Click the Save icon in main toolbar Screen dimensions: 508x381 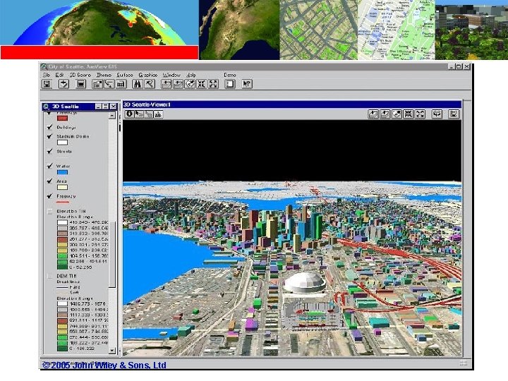47,84
